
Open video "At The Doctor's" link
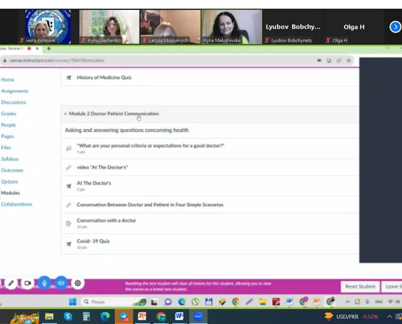pos(102,167)
